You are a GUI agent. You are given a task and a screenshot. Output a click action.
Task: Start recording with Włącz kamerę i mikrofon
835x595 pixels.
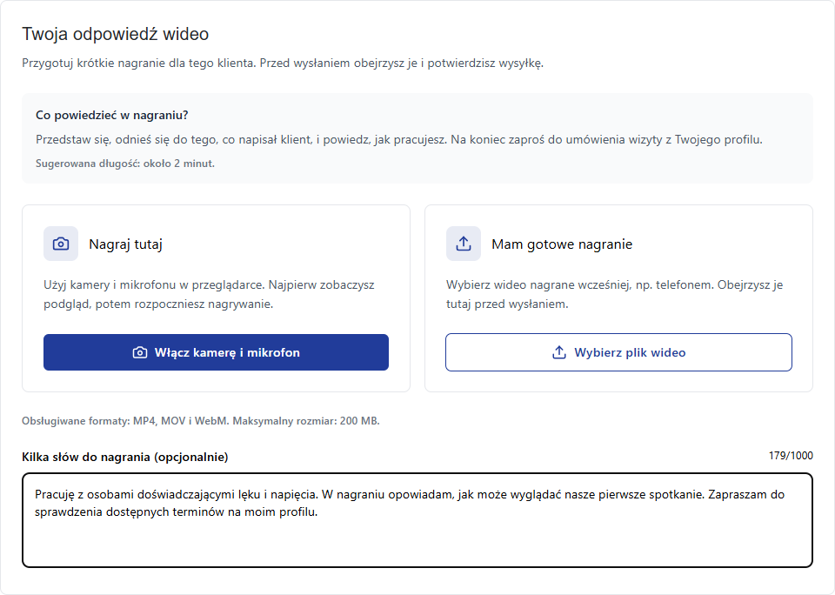coord(217,352)
